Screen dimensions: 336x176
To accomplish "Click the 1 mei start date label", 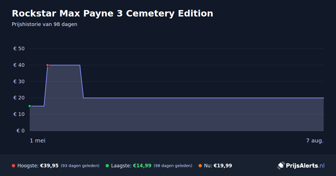I will [38, 141].
